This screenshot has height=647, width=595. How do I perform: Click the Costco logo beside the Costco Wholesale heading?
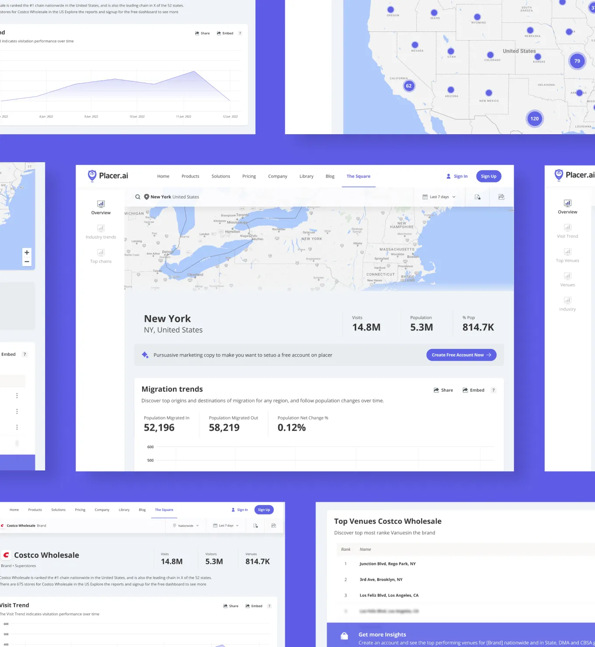(x=6, y=555)
